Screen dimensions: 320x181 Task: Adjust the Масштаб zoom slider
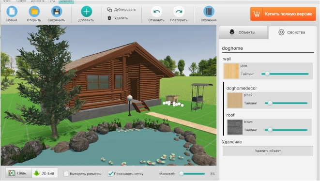pos(192,174)
